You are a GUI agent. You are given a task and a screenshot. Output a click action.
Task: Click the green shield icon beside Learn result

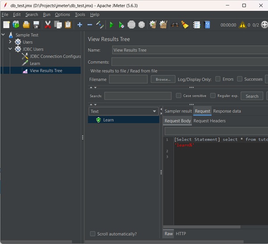click(98, 120)
